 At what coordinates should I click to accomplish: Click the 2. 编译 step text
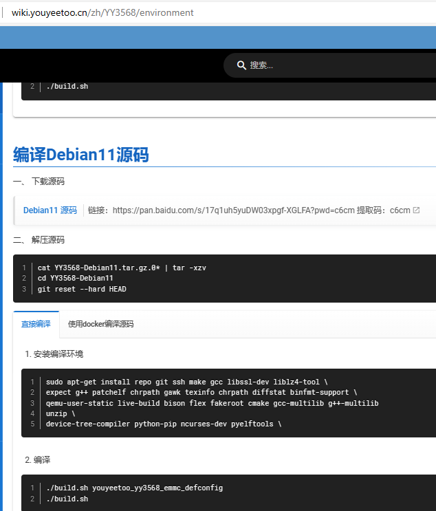tap(38, 459)
